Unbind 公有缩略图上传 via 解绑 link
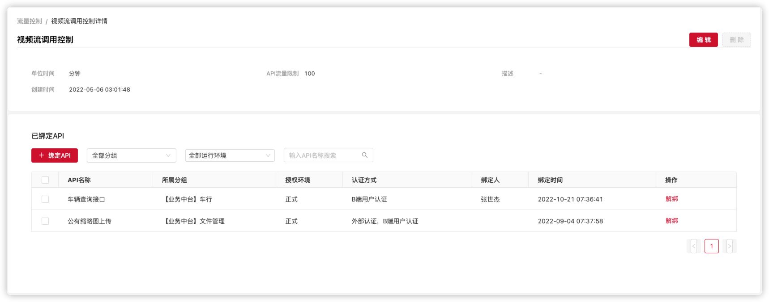This screenshot has width=769, height=302. (671, 221)
